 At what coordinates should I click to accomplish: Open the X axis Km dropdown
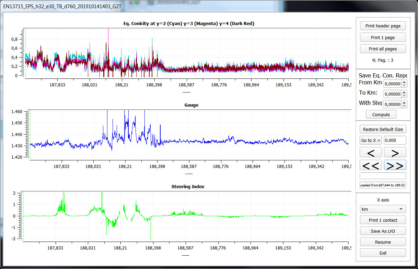click(383, 209)
